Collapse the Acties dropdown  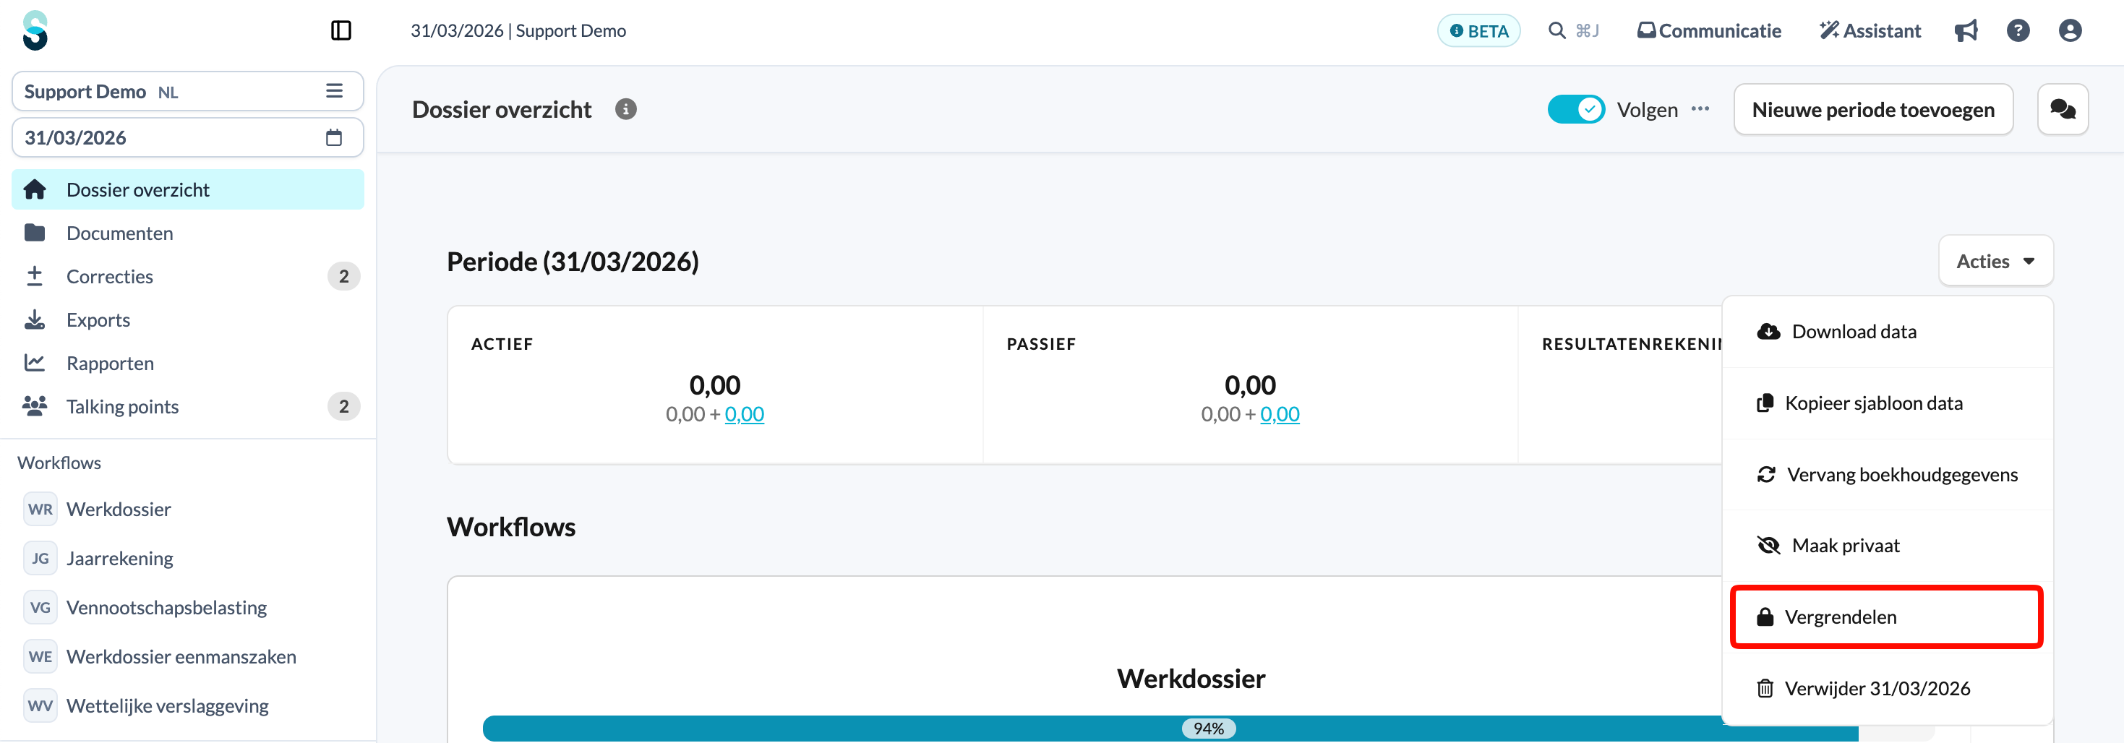pos(1995,261)
